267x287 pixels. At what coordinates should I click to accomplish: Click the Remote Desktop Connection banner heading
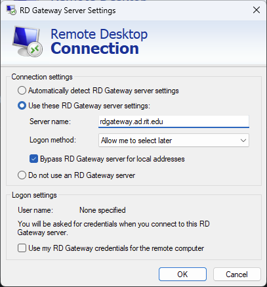(99, 41)
